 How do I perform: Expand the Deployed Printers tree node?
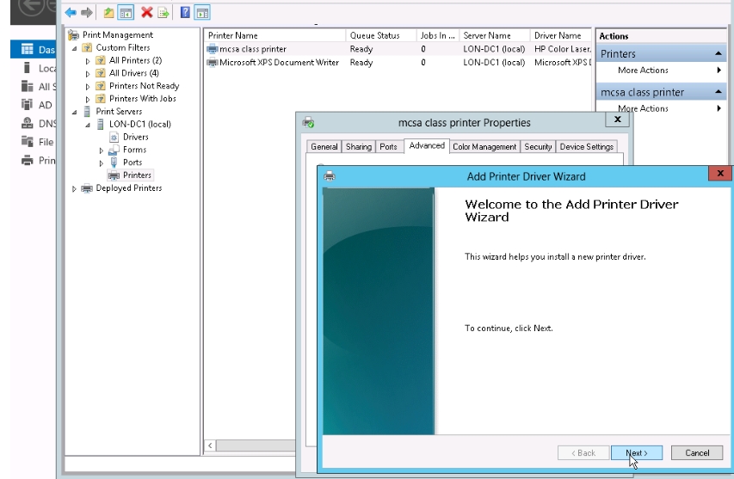coord(74,188)
